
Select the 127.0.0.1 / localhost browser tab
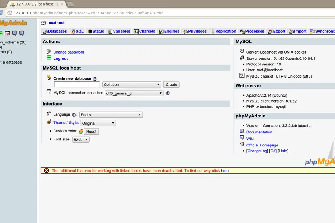37,4
